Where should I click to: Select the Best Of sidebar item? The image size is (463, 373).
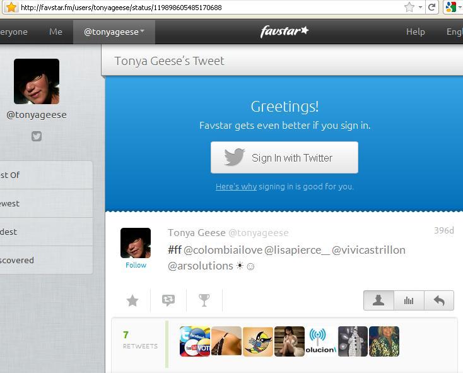pos(46,175)
